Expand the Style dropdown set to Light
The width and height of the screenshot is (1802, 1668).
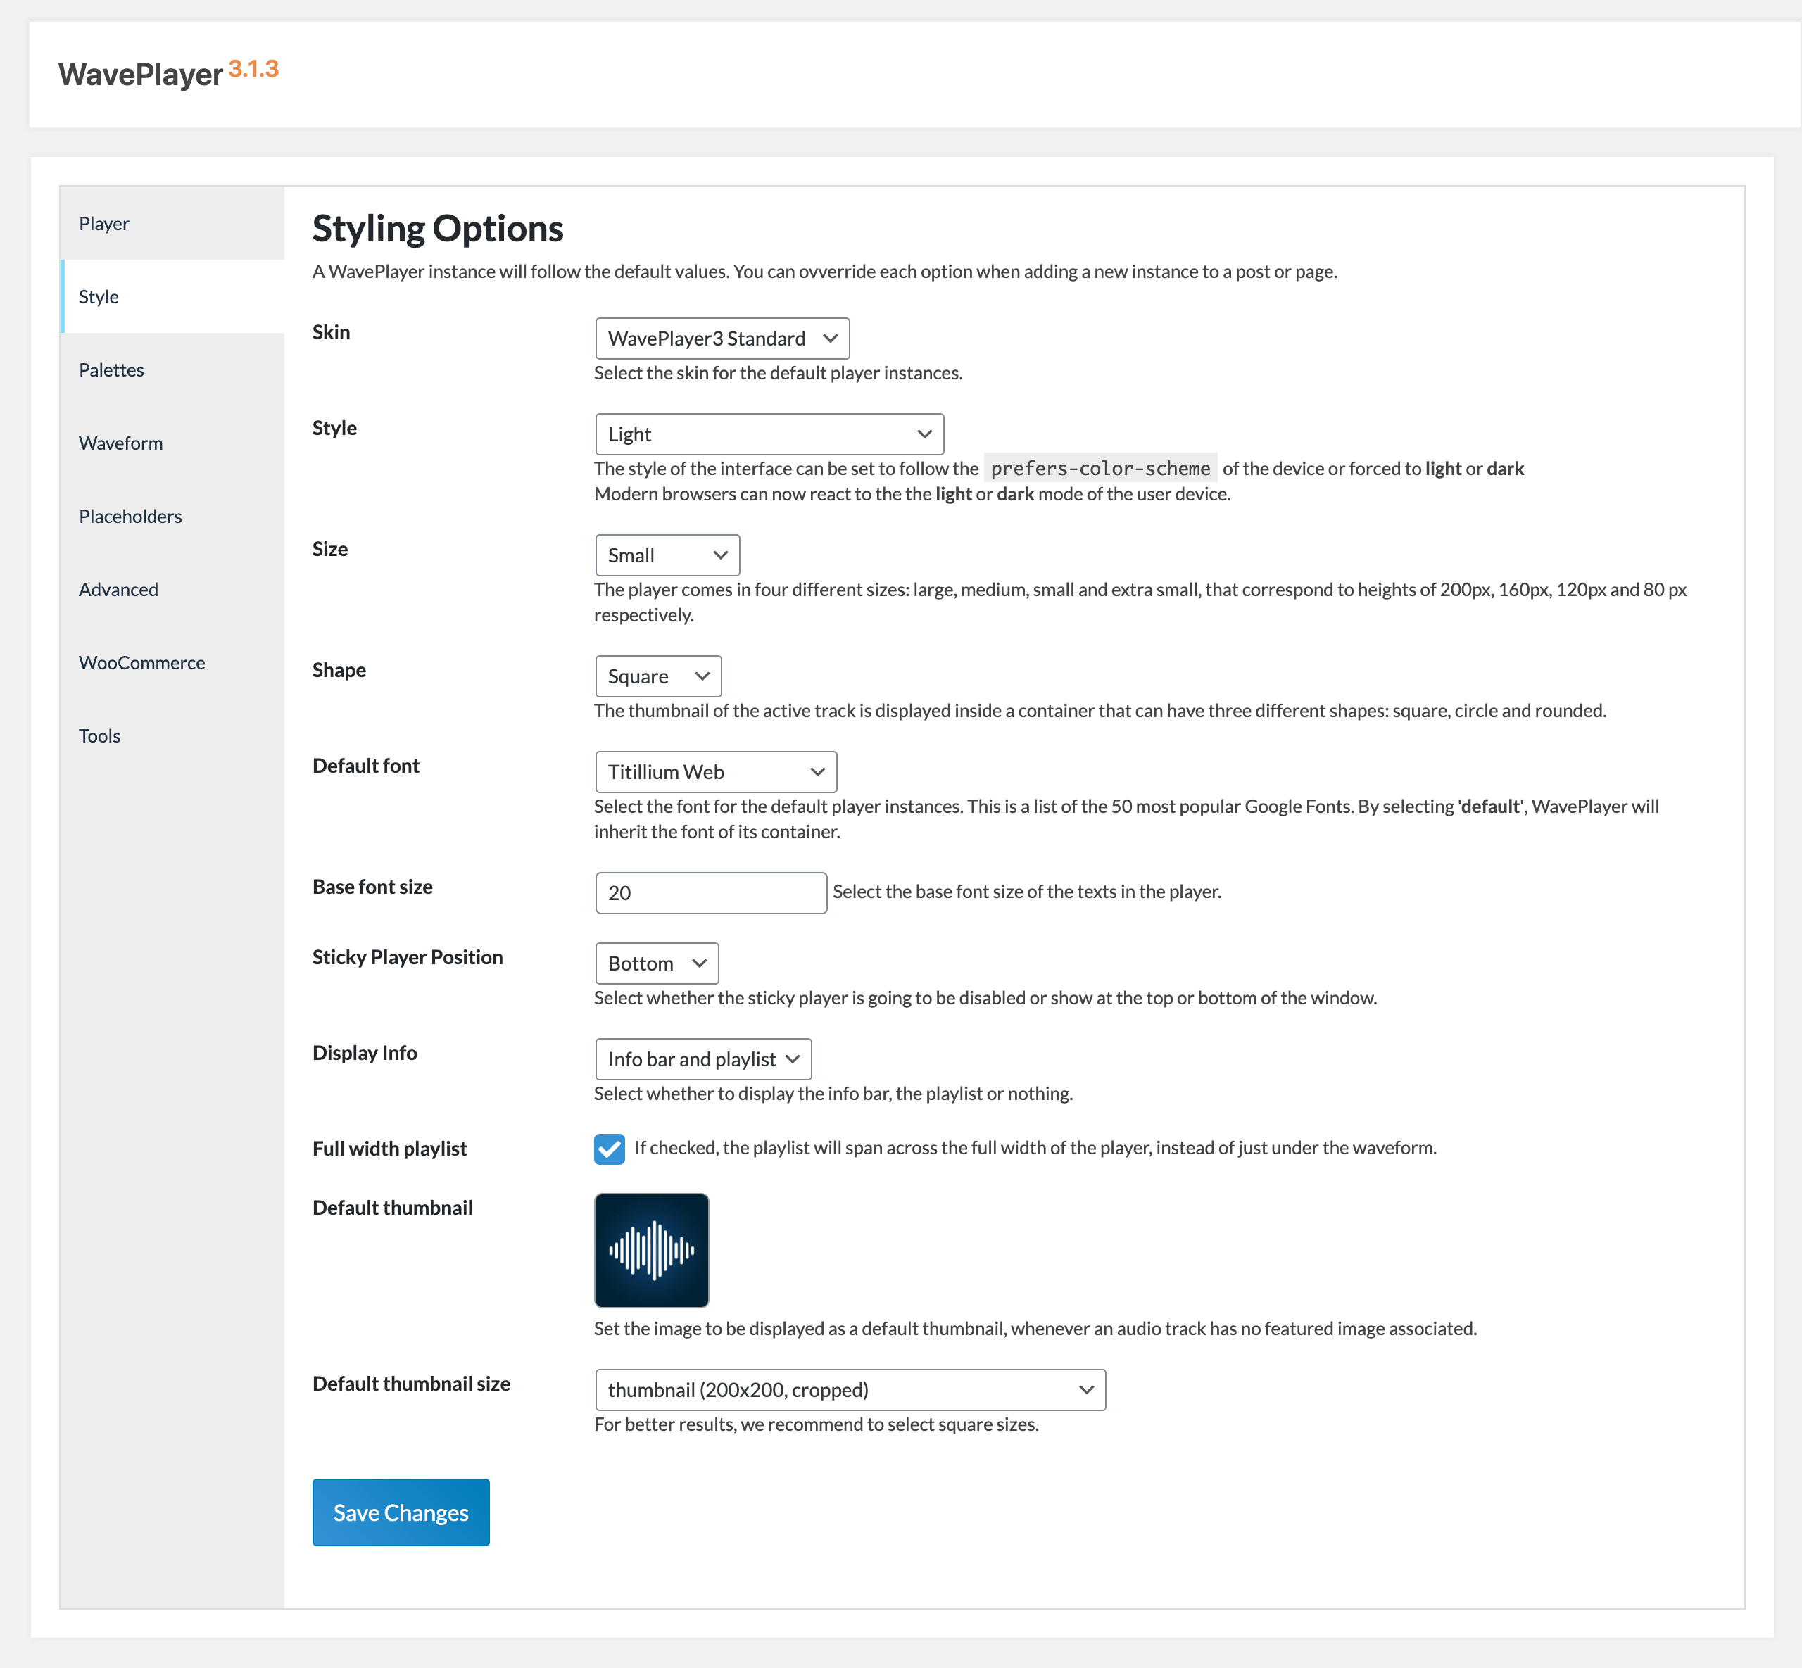(769, 434)
